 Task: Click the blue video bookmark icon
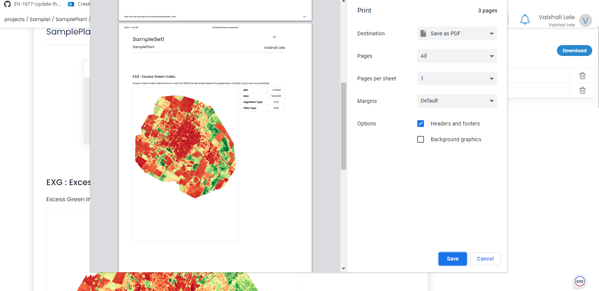tap(71, 4)
